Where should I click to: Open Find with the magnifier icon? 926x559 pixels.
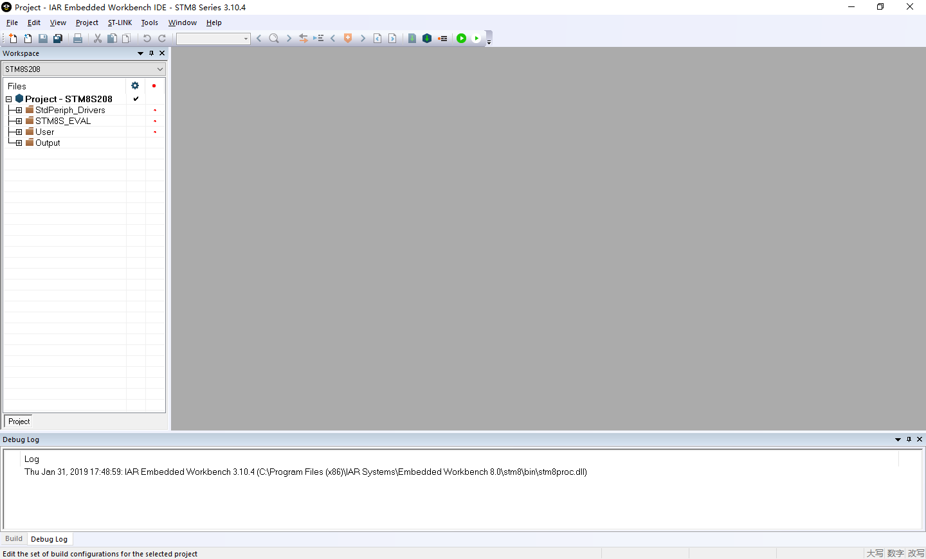(x=274, y=39)
